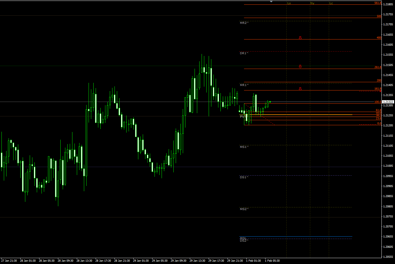Click the 1.21105 price on the scale
Screen dimensions: 395x264
[x=388, y=146]
